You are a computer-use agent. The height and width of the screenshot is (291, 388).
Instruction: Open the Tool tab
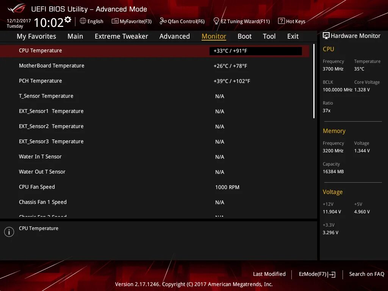pyautogui.click(x=269, y=36)
